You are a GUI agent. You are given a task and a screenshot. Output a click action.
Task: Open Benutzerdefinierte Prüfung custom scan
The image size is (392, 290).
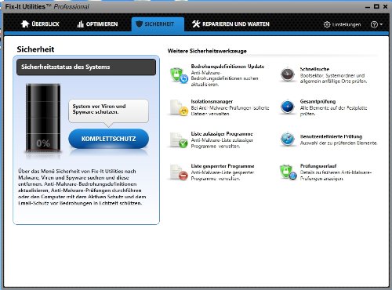[331, 136]
